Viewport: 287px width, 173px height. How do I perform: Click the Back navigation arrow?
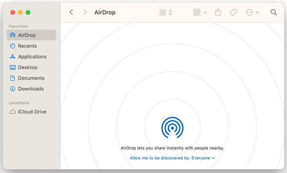(x=71, y=13)
